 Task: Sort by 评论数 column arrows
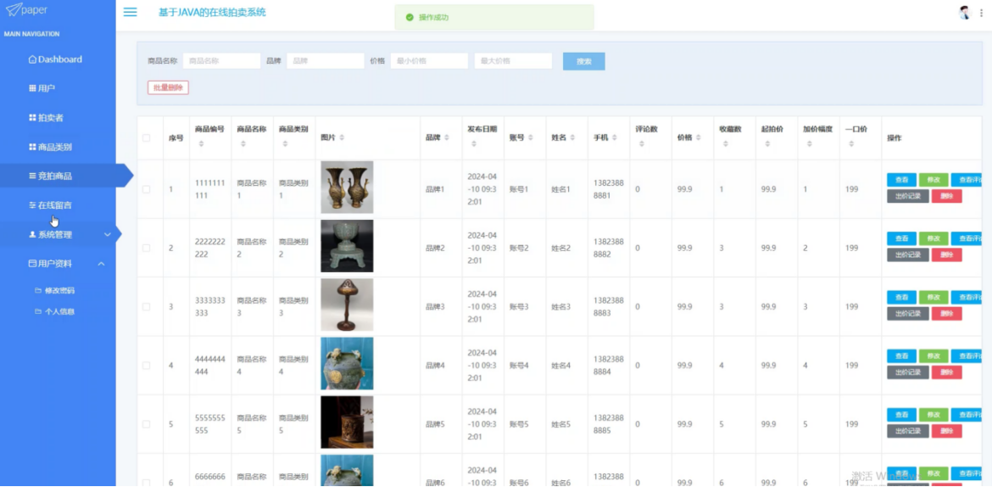click(x=642, y=143)
